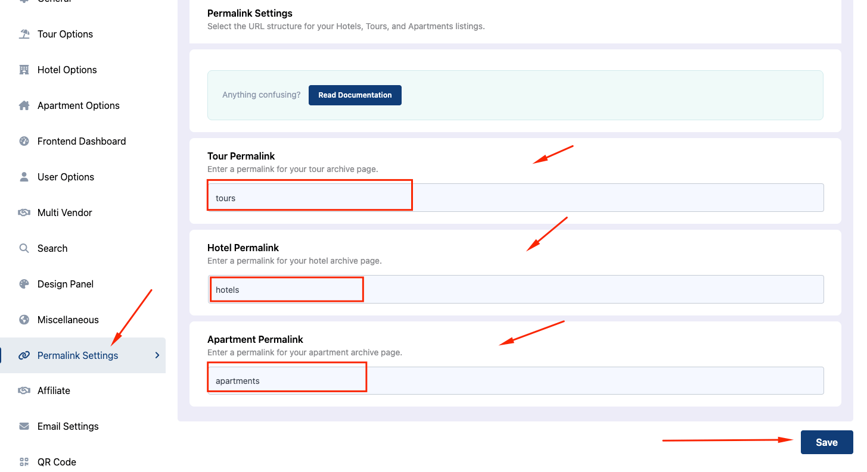The height and width of the screenshot is (472, 867).
Task: Focus the Tour Permalink input field
Action: (x=515, y=198)
